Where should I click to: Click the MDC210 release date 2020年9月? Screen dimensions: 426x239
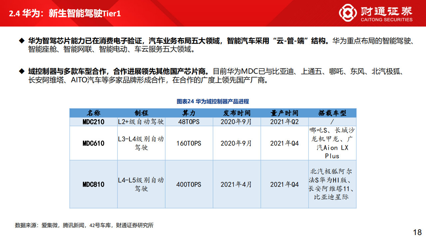(237, 122)
